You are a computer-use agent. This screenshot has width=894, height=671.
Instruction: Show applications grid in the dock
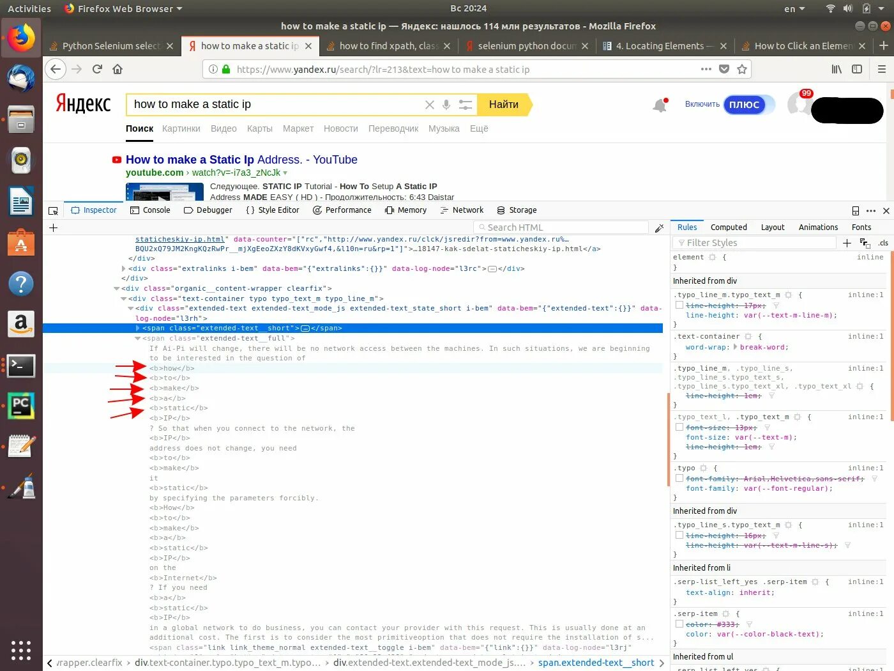click(x=21, y=650)
